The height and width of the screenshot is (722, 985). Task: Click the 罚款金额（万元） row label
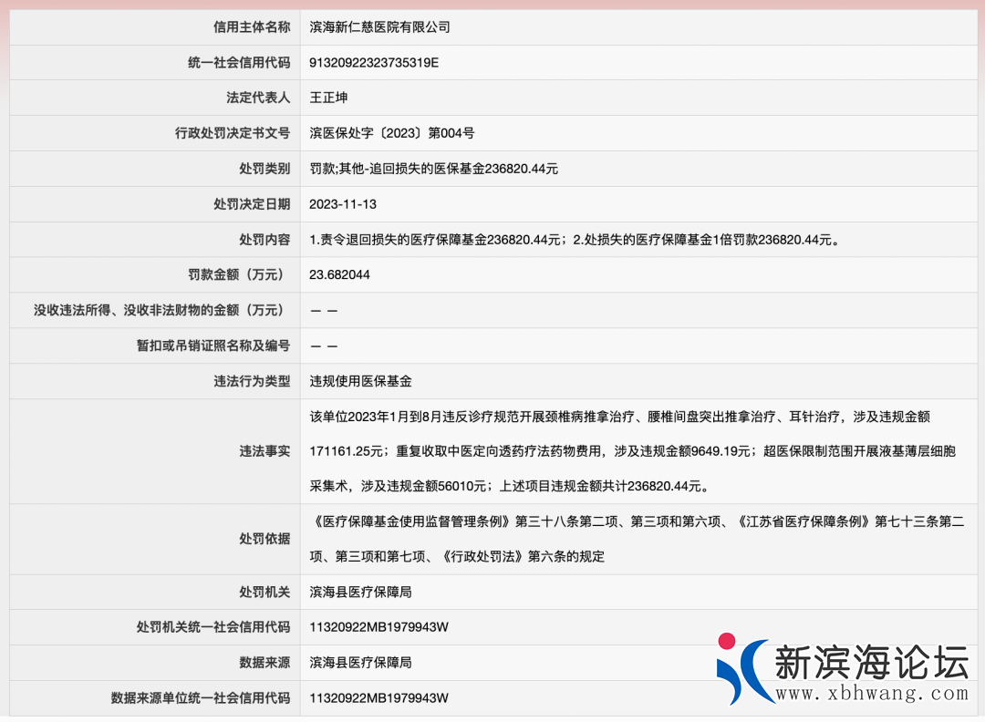coord(233,274)
